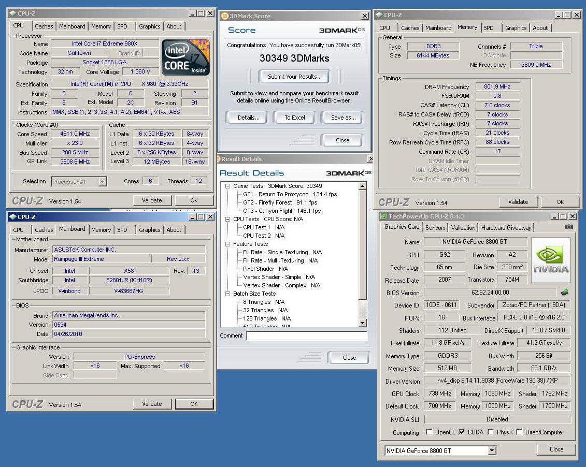The width and height of the screenshot is (586, 467).
Task: Click the GPU-Z screenshot camera icon
Action: [x=568, y=227]
